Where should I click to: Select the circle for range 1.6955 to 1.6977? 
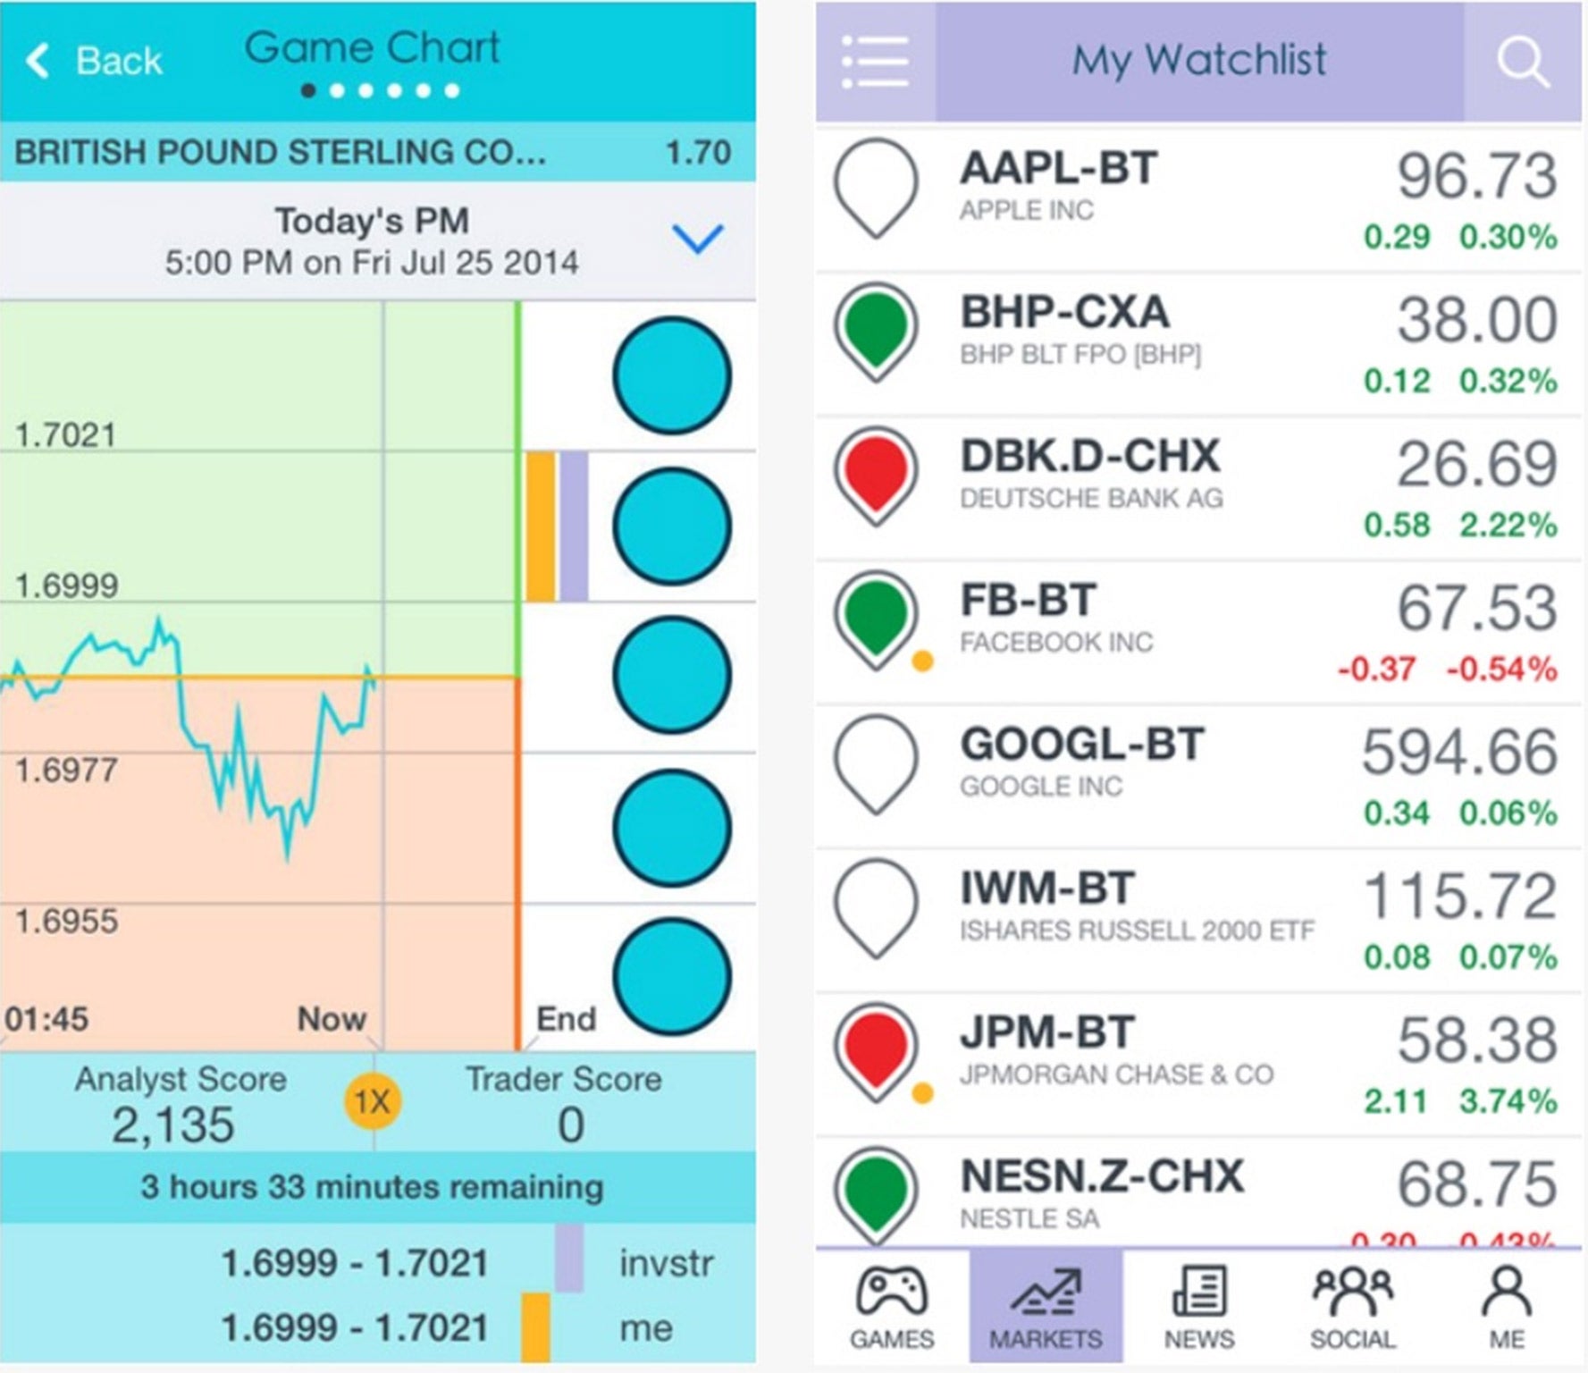coord(672,828)
